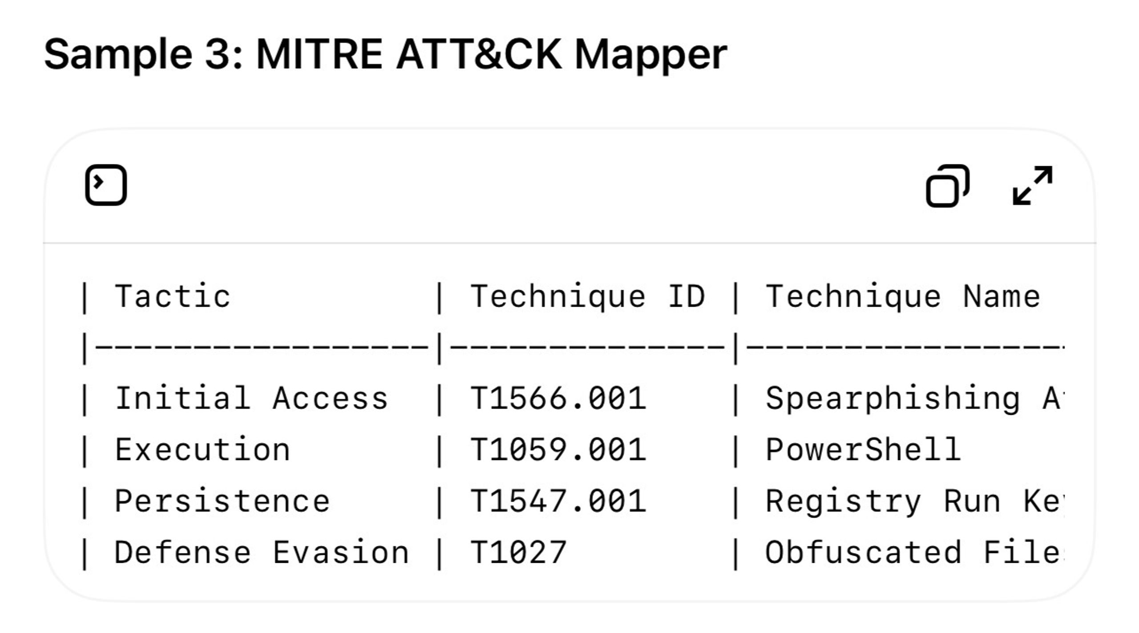Select the Technique ID column header
Screen dimensions: 1139x633
click(x=587, y=297)
